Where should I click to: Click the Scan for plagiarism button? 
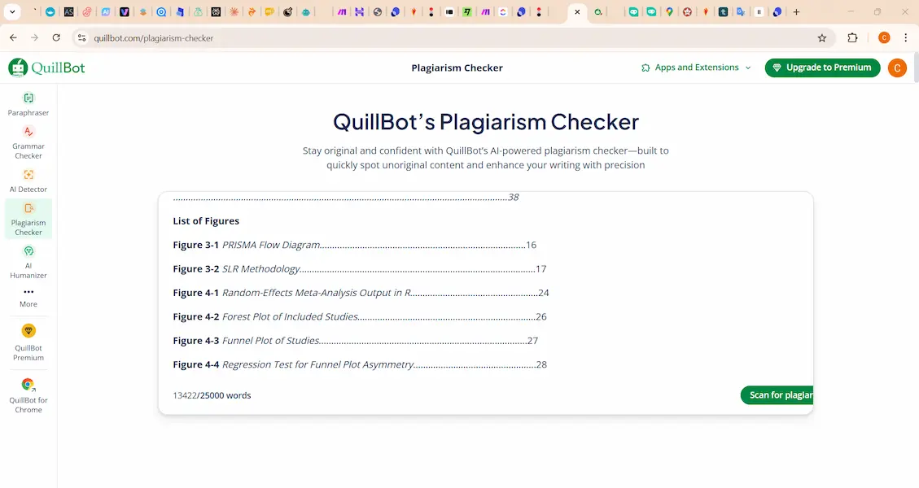tap(779, 395)
